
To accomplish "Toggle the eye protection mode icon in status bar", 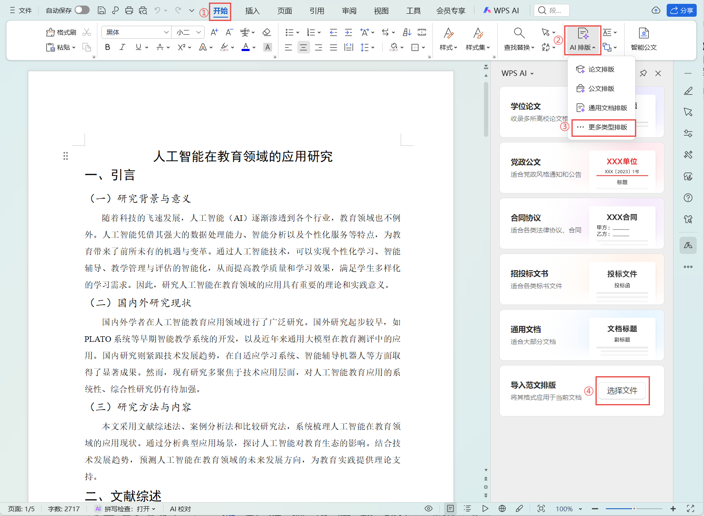I will pyautogui.click(x=428, y=509).
